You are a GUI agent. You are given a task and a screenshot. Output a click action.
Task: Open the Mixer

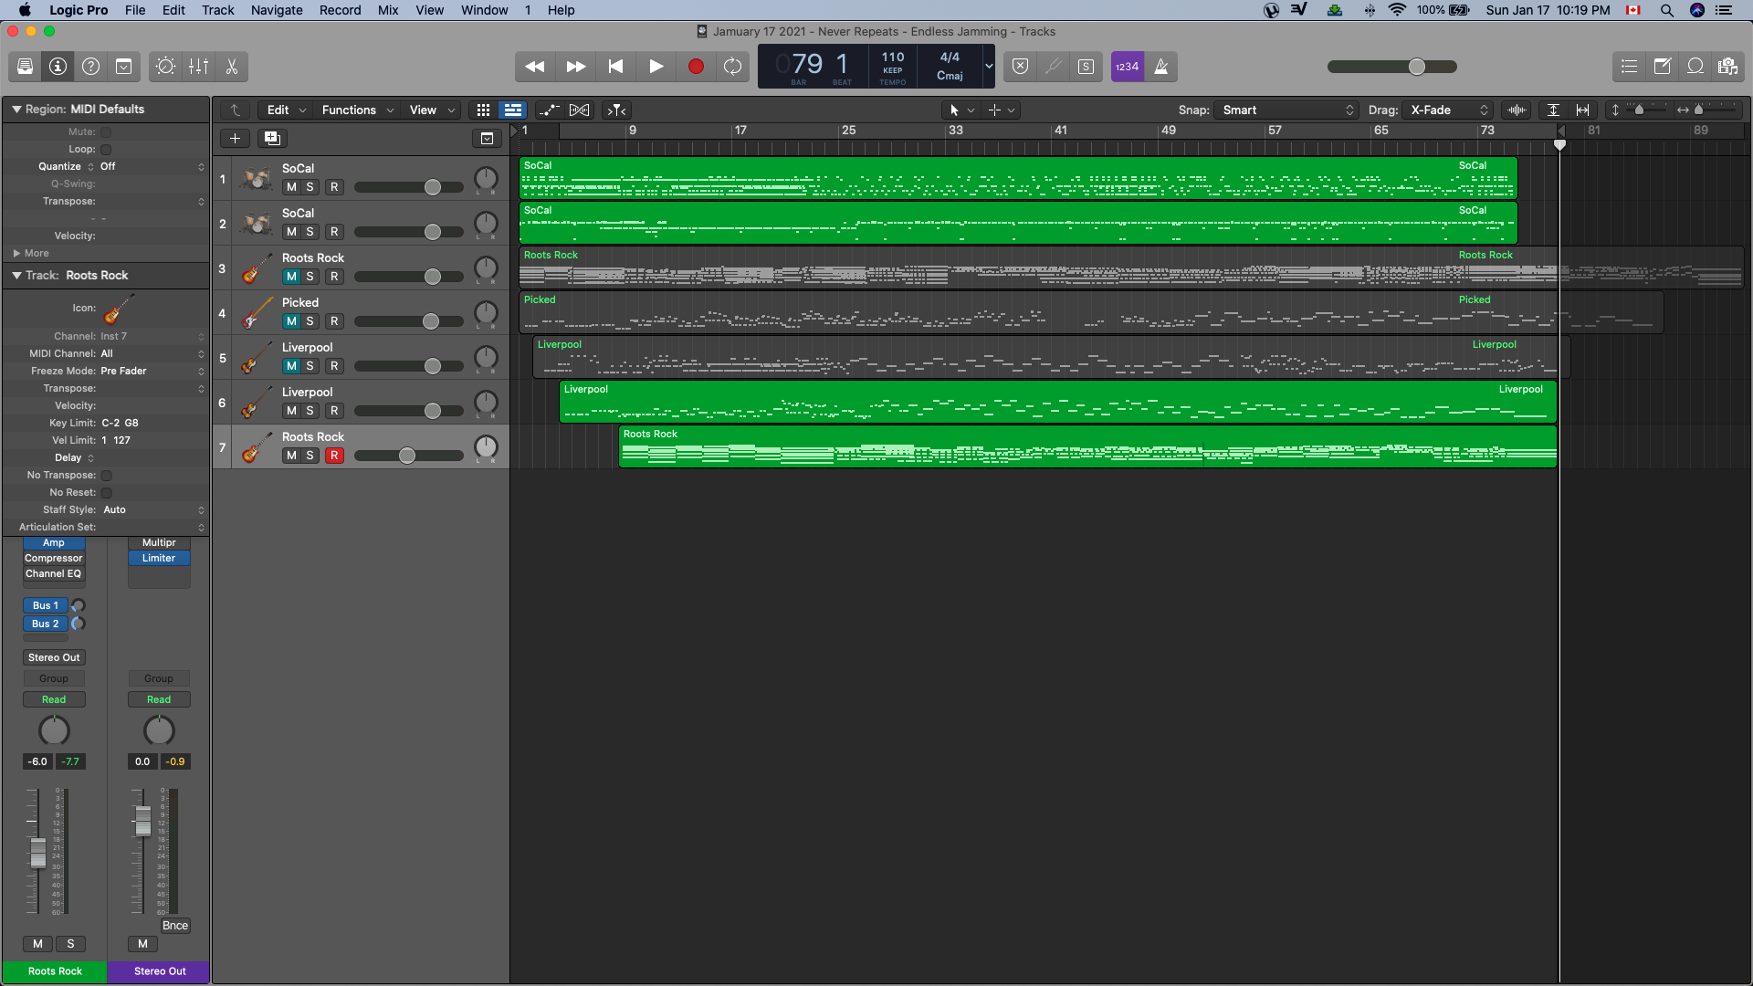click(x=199, y=67)
